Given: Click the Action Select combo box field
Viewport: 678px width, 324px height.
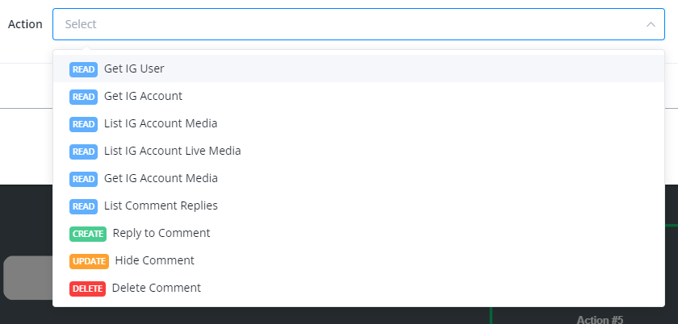Looking at the screenshot, I should pos(347,25).
